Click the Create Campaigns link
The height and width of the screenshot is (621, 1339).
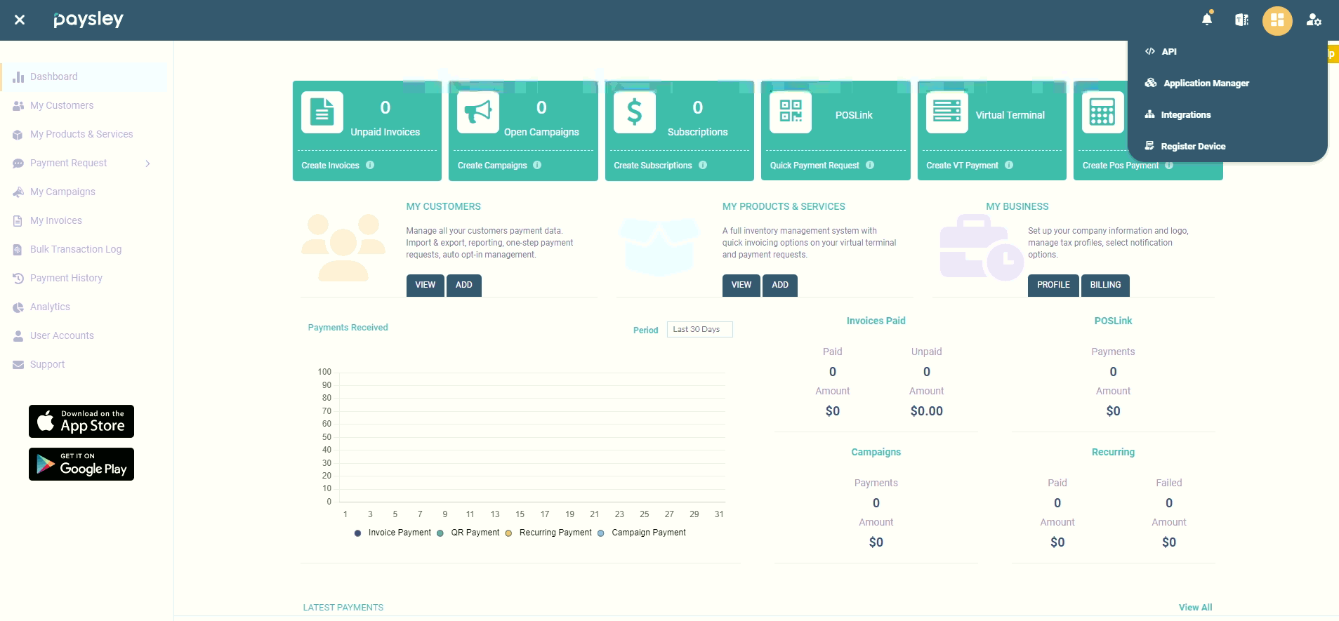pos(492,166)
